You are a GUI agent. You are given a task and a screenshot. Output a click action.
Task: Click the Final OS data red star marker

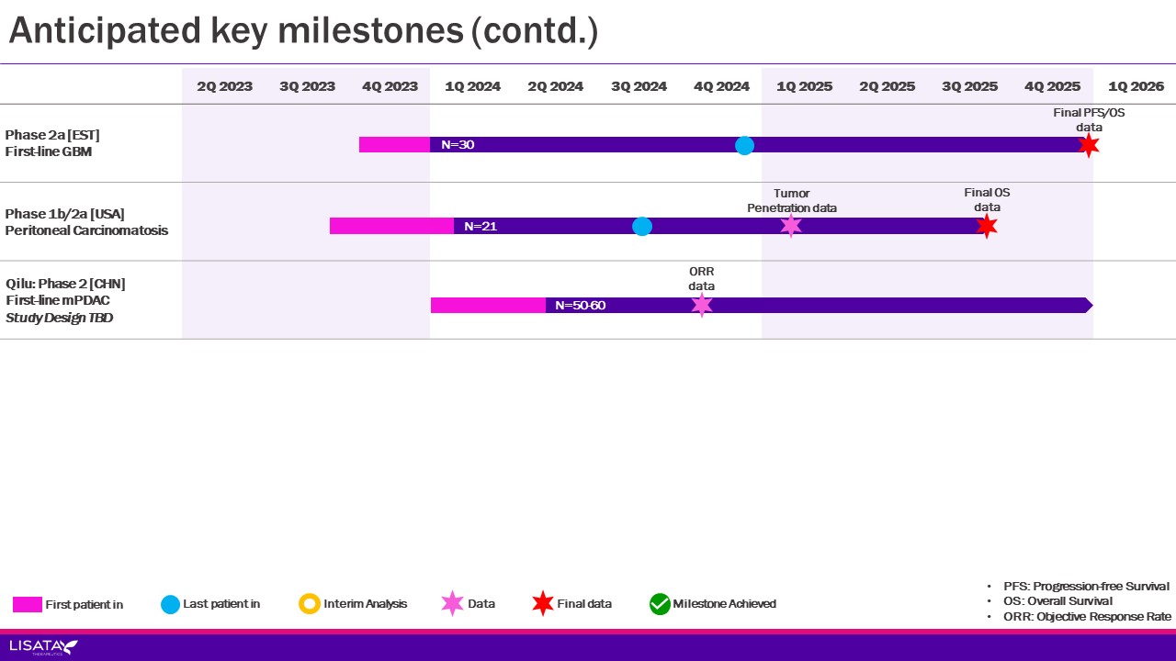tap(987, 226)
